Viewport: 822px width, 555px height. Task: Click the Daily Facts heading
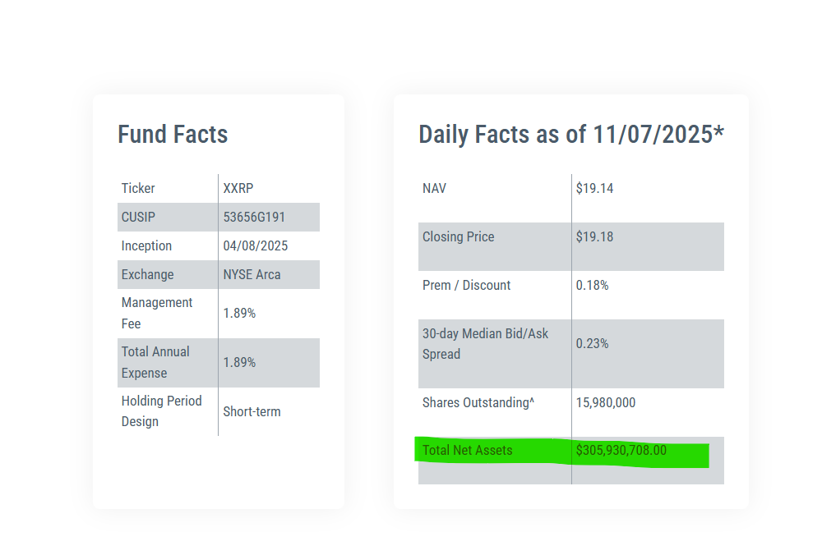tap(570, 135)
